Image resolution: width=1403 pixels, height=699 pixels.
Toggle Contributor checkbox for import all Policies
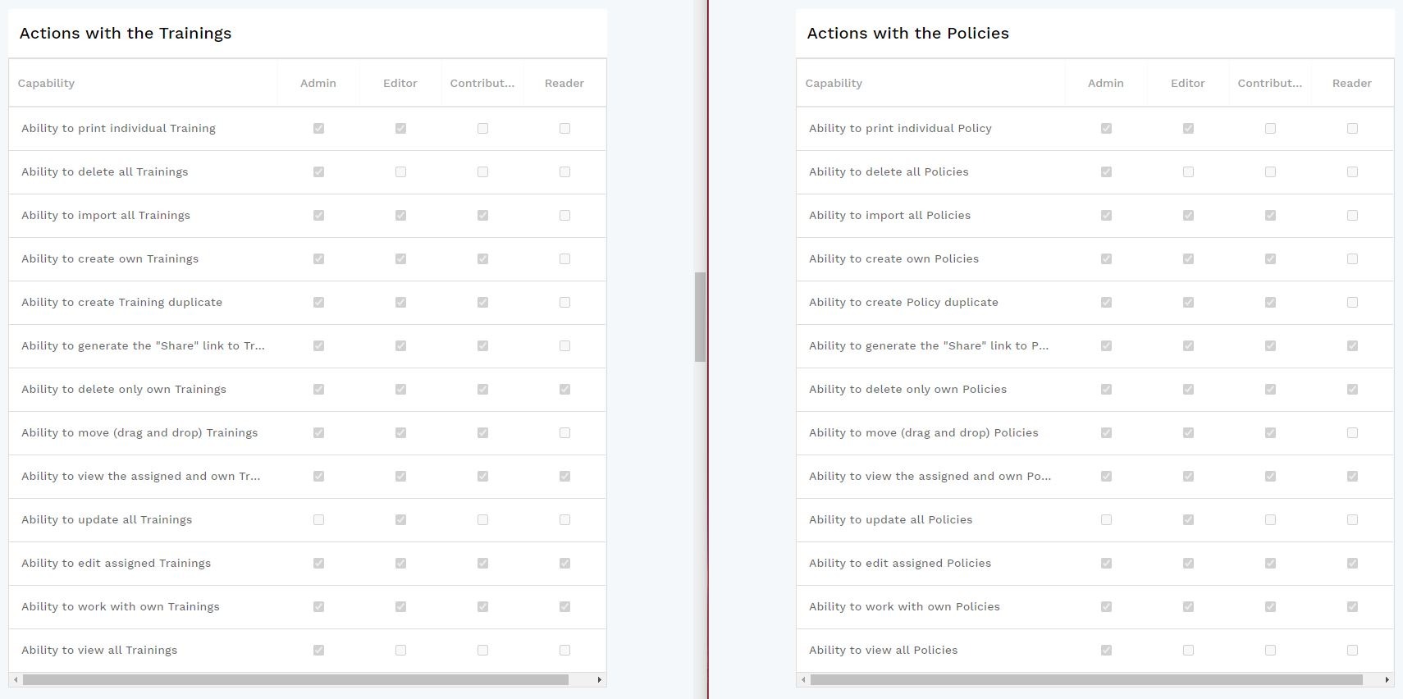pos(1270,216)
